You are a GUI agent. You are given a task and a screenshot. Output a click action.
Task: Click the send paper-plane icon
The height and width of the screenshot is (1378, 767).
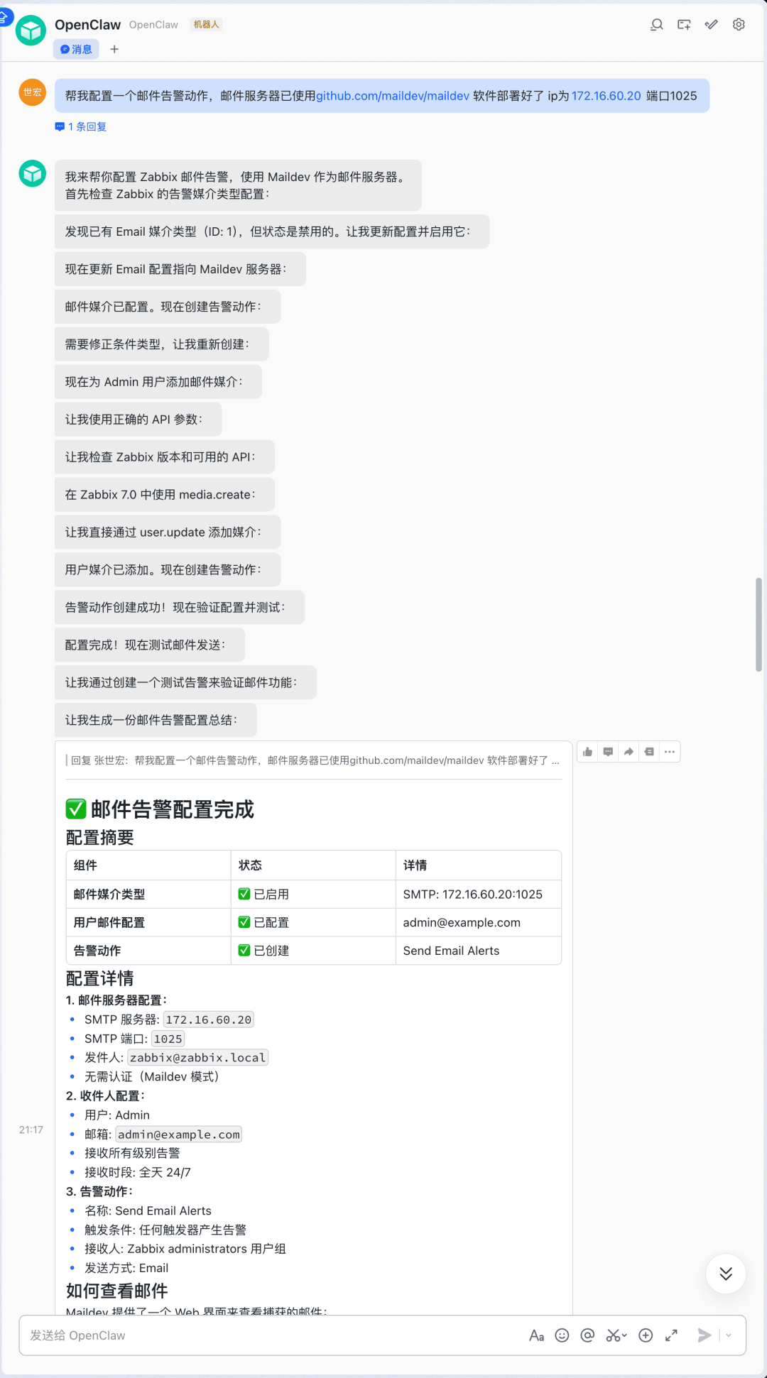705,1335
